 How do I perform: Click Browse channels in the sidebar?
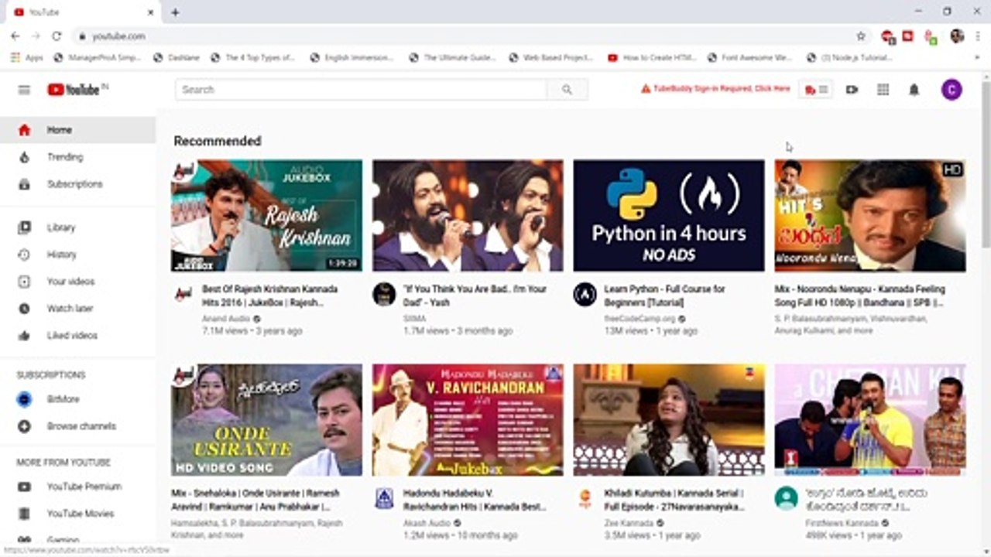pyautogui.click(x=77, y=426)
